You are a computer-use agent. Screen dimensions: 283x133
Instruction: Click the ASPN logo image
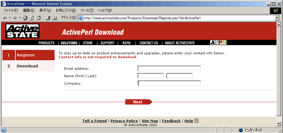click(218, 42)
